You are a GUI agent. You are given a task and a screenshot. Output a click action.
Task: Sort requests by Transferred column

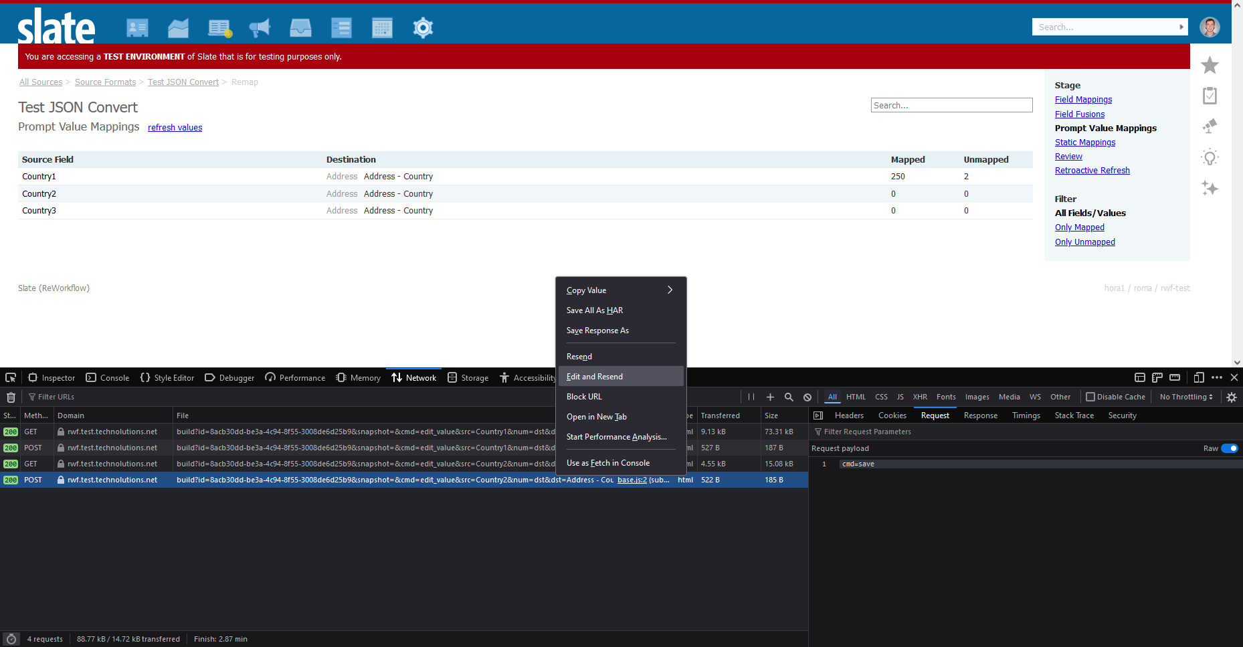click(728, 415)
